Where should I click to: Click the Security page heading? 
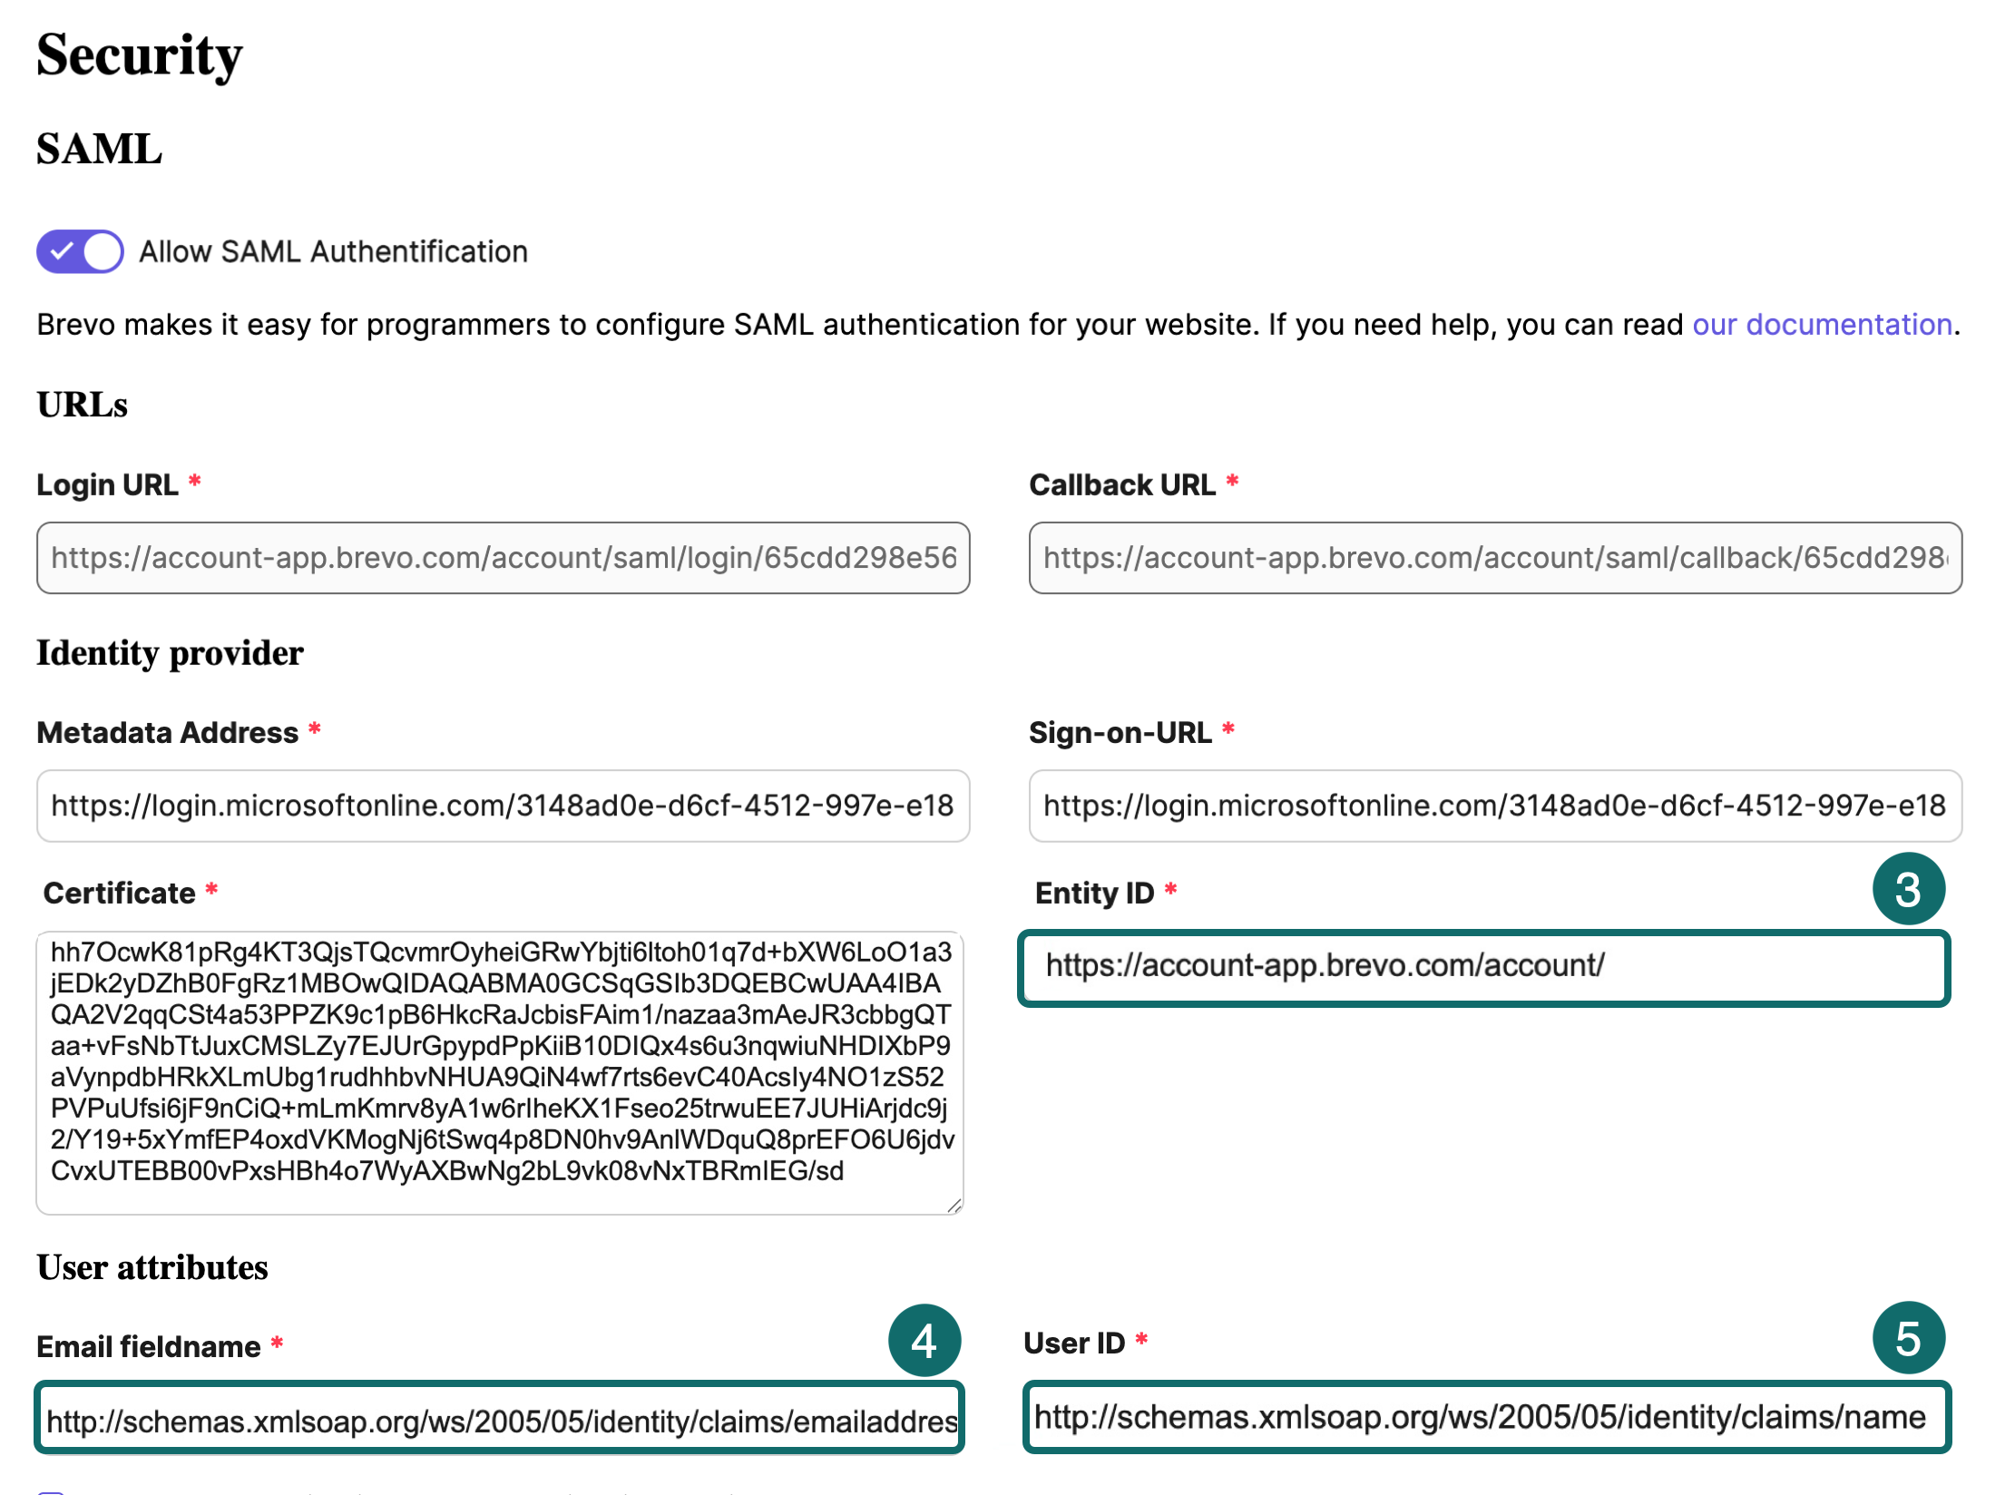coord(138,56)
